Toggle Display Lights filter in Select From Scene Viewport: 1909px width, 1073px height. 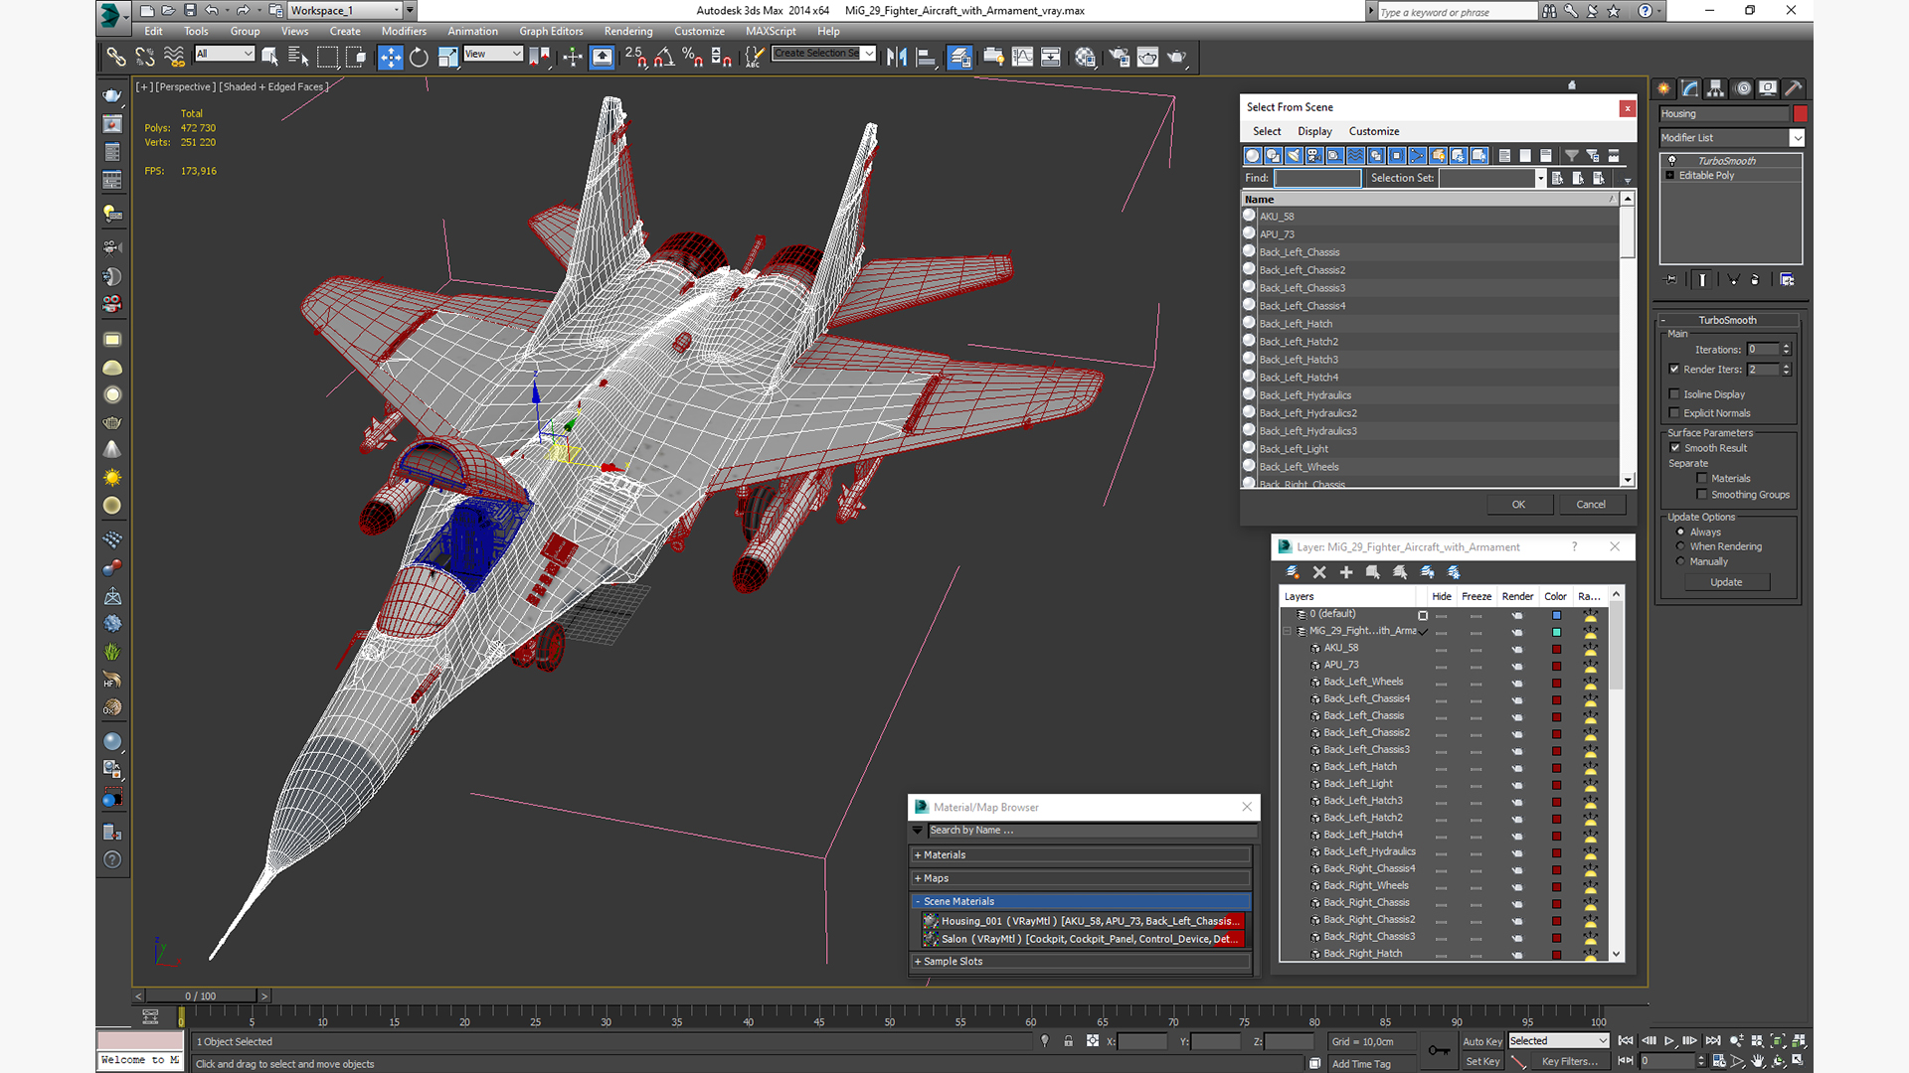(x=1294, y=155)
